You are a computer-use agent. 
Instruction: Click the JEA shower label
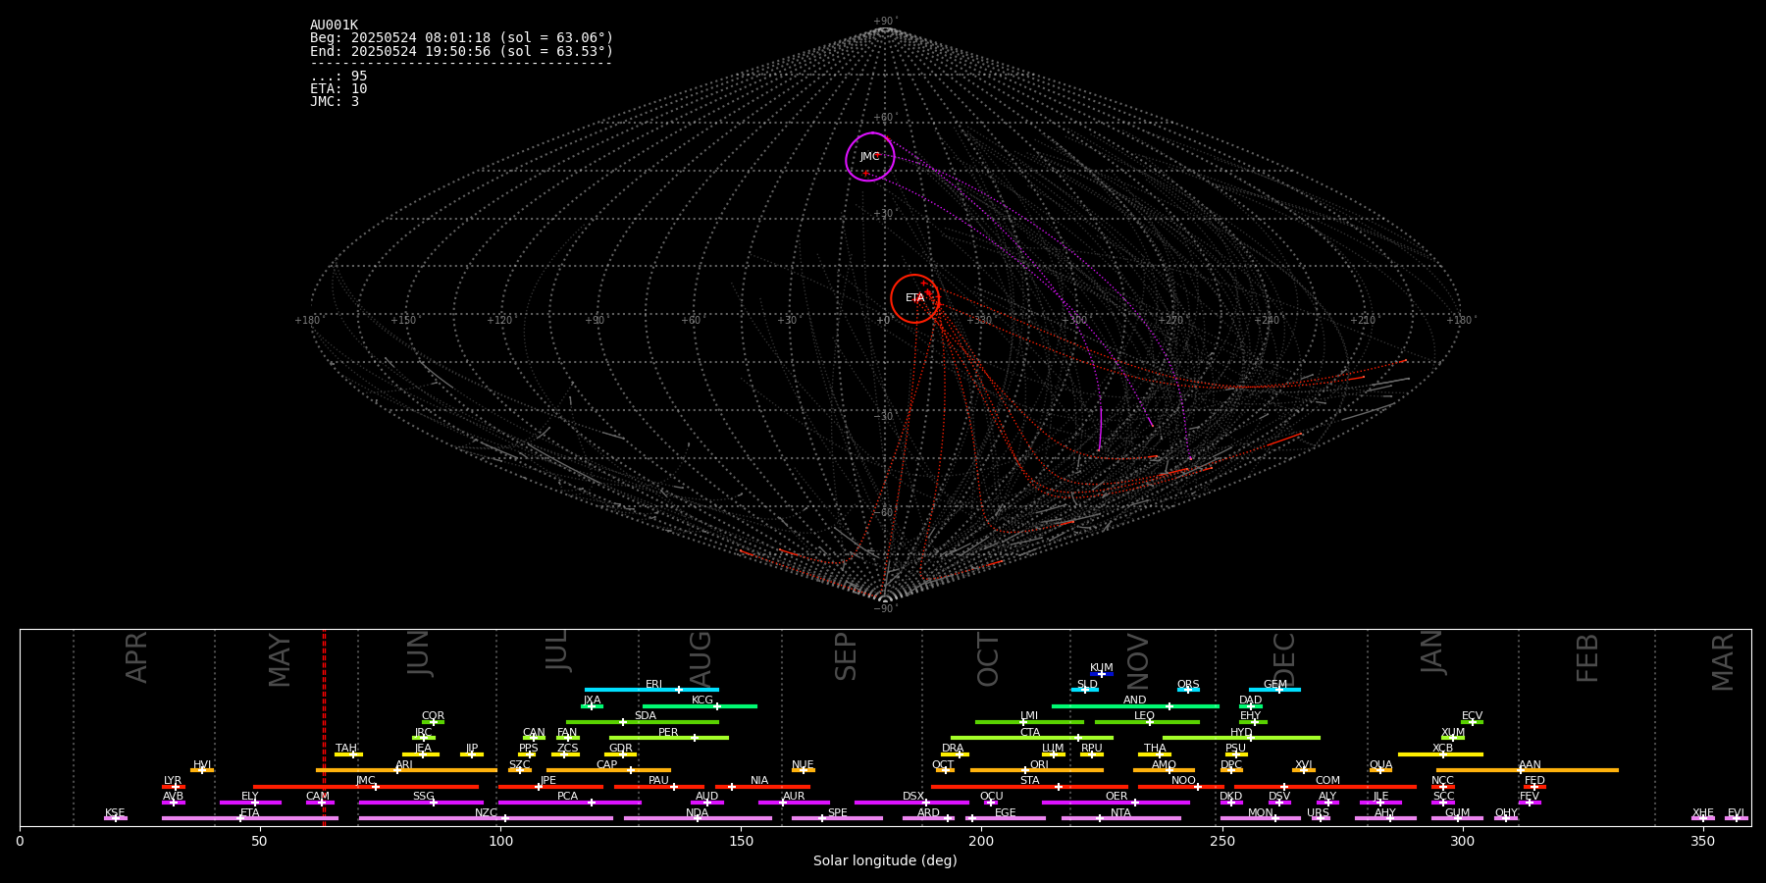click(x=423, y=749)
